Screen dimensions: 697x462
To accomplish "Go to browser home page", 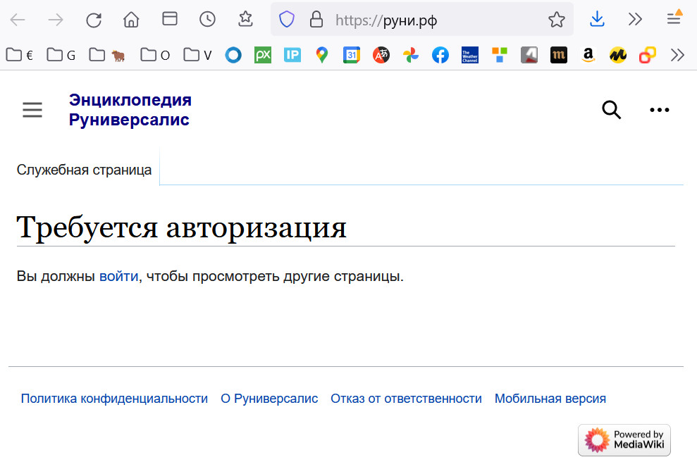I will [x=131, y=20].
